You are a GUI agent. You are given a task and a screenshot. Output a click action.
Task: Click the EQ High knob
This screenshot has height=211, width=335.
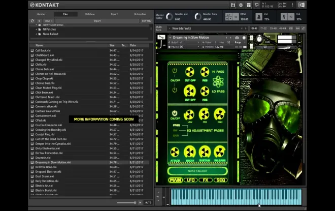[220, 114]
